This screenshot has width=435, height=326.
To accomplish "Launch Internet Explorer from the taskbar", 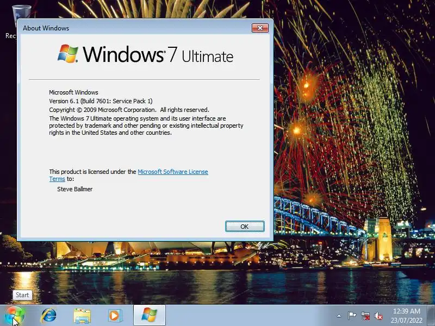I will 48,316.
